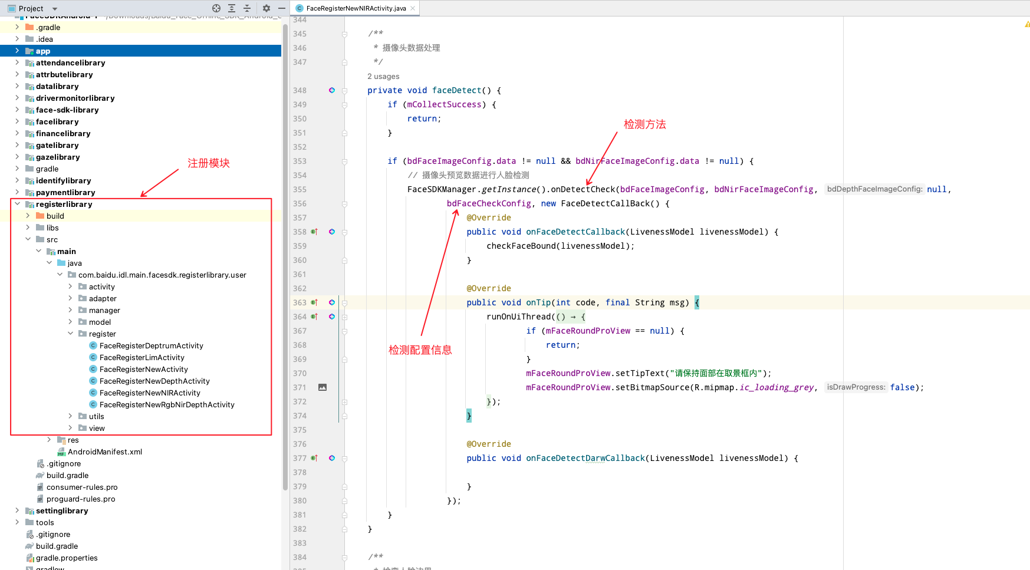The image size is (1030, 570).
Task: Open gradle.properties file
Action: pyautogui.click(x=67, y=558)
